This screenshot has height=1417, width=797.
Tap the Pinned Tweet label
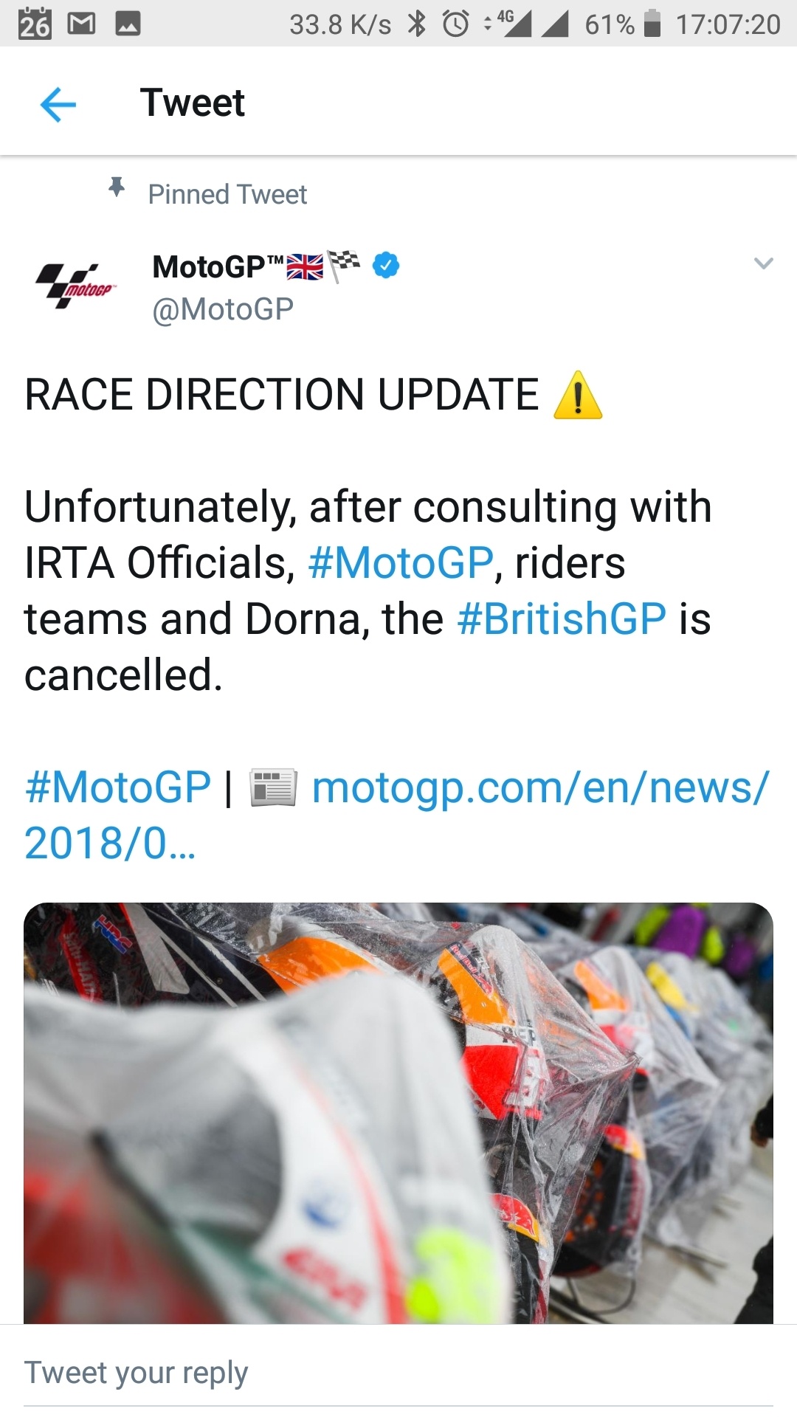[227, 195]
